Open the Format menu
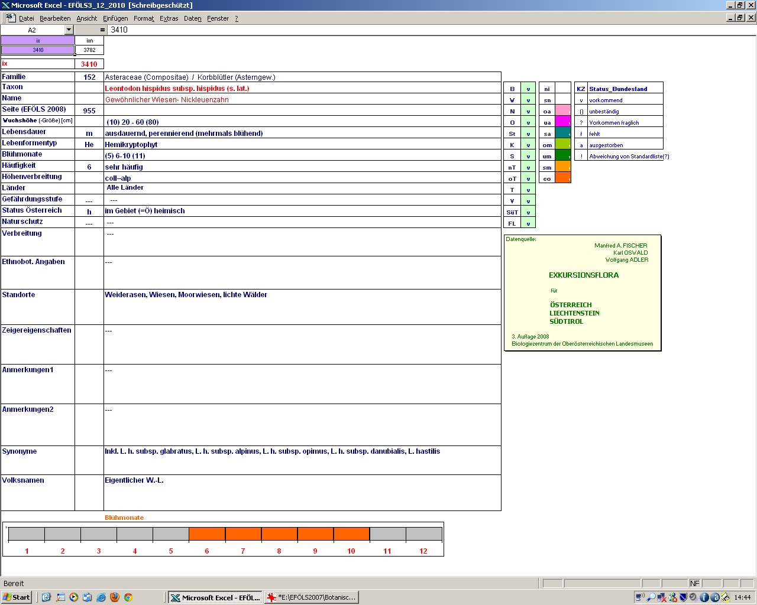This screenshot has height=605, width=757. tap(144, 18)
